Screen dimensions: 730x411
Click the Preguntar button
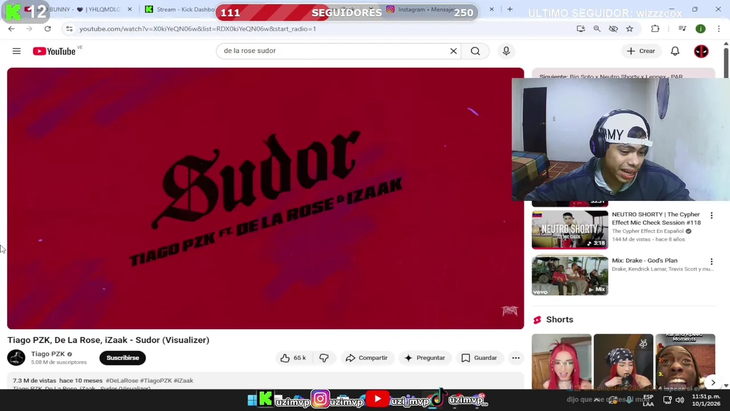tap(425, 358)
